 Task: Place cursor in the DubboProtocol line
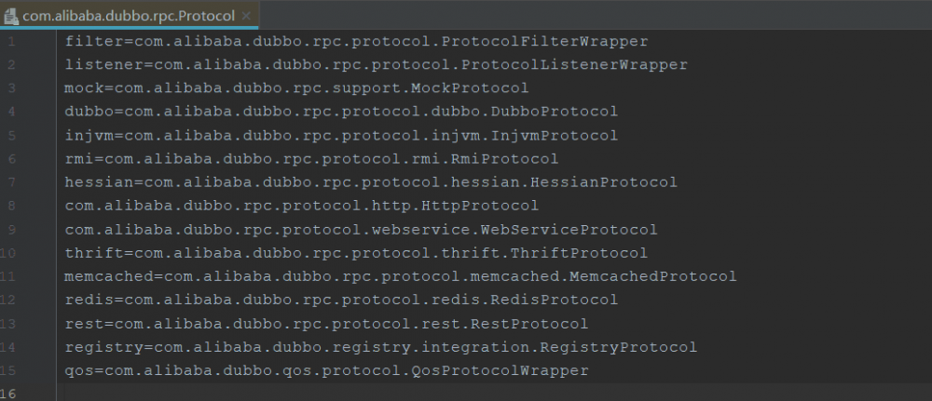[341, 112]
